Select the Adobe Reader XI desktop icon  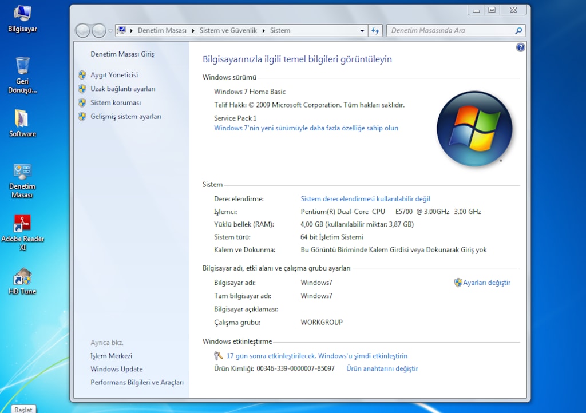(x=22, y=233)
